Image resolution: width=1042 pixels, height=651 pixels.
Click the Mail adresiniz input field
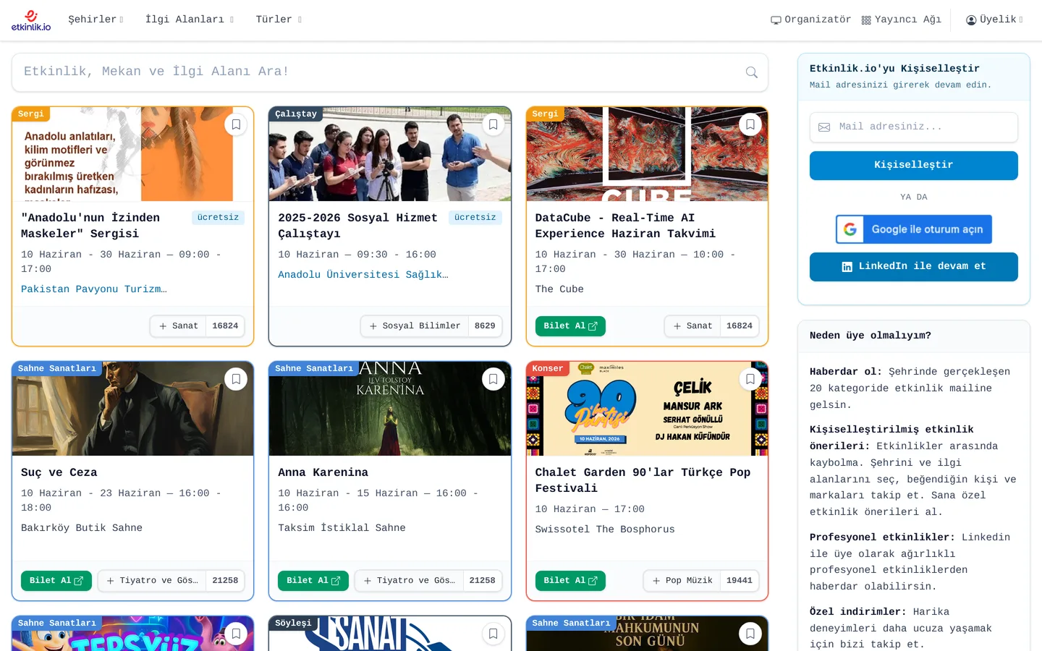click(913, 127)
